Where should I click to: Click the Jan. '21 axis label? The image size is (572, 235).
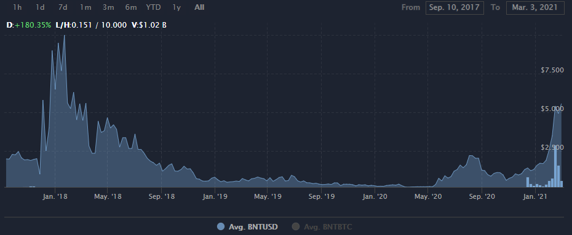pos(535,196)
